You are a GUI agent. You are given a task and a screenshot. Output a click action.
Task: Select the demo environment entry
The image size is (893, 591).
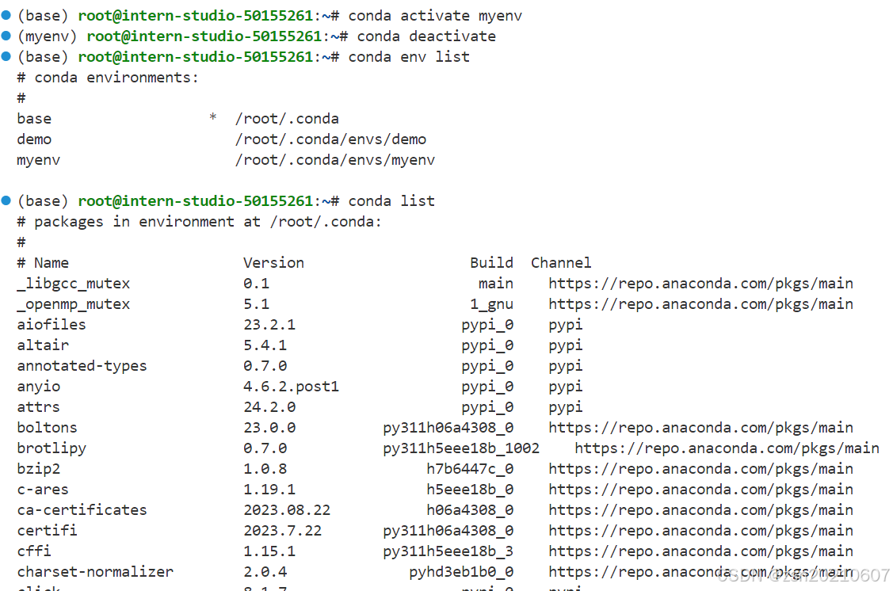(x=34, y=139)
